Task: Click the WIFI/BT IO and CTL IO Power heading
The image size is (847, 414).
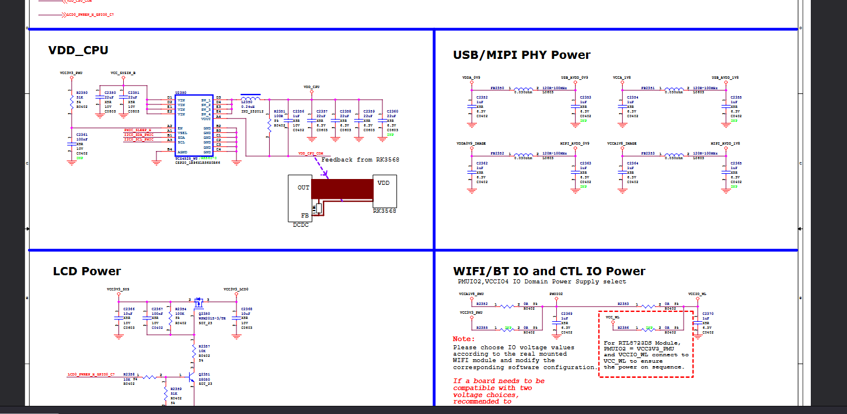Action: tap(549, 271)
